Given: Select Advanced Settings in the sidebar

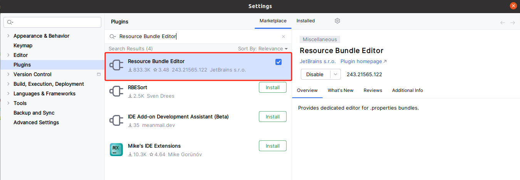Looking at the screenshot, I should click(36, 122).
